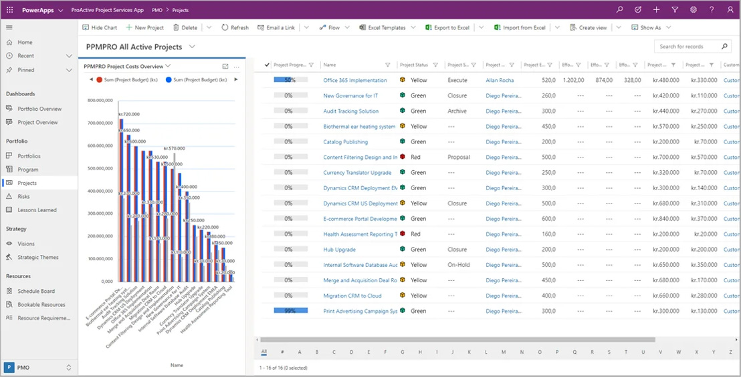
Task: Open the advanced find funnel icon
Action: (675, 10)
